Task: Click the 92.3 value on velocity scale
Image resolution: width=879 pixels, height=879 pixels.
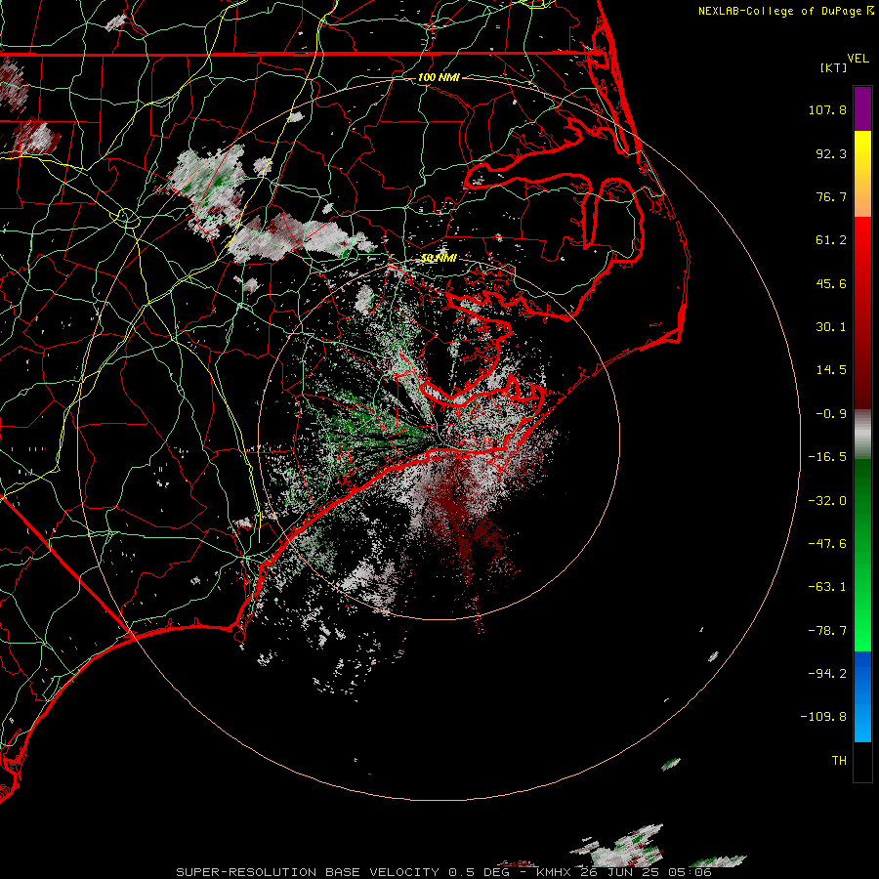Action: click(x=831, y=153)
